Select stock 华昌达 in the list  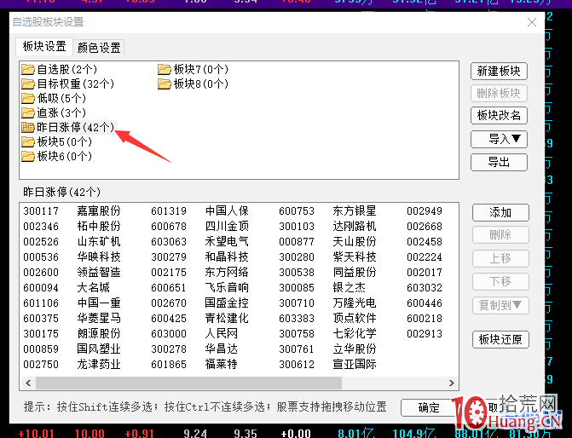pos(221,349)
